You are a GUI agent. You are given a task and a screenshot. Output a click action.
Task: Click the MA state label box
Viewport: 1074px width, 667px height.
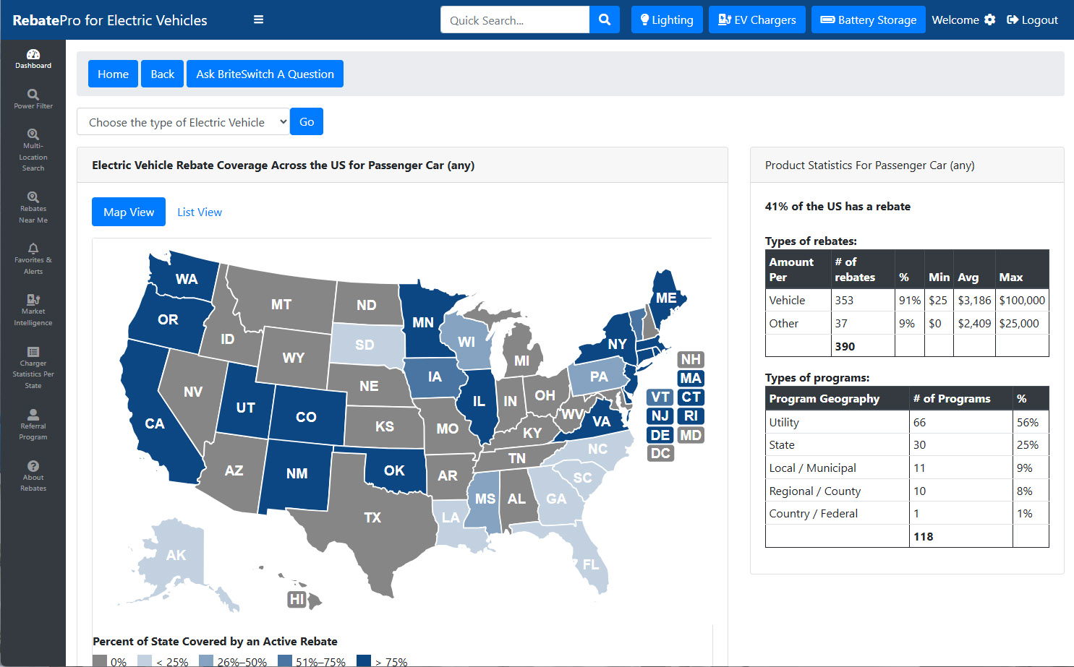tap(691, 378)
